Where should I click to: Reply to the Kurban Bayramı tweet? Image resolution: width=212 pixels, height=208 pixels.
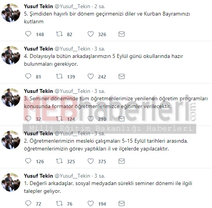[28, 34]
